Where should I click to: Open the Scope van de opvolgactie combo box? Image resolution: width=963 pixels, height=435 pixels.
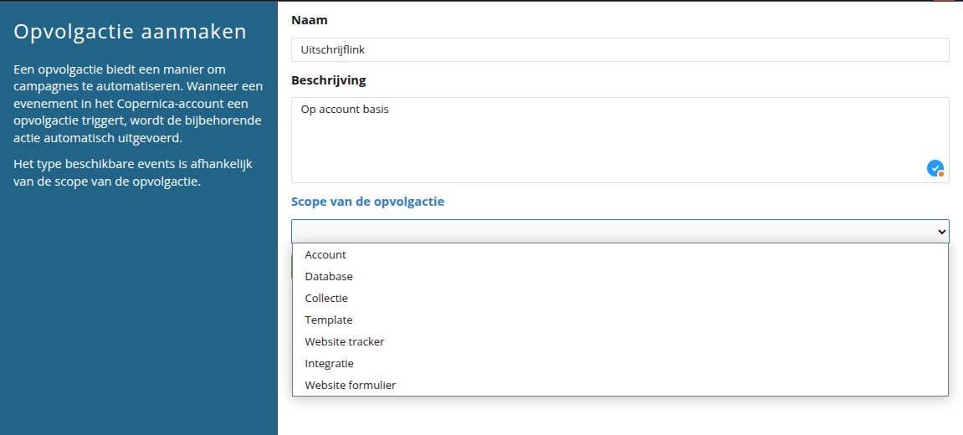(619, 231)
